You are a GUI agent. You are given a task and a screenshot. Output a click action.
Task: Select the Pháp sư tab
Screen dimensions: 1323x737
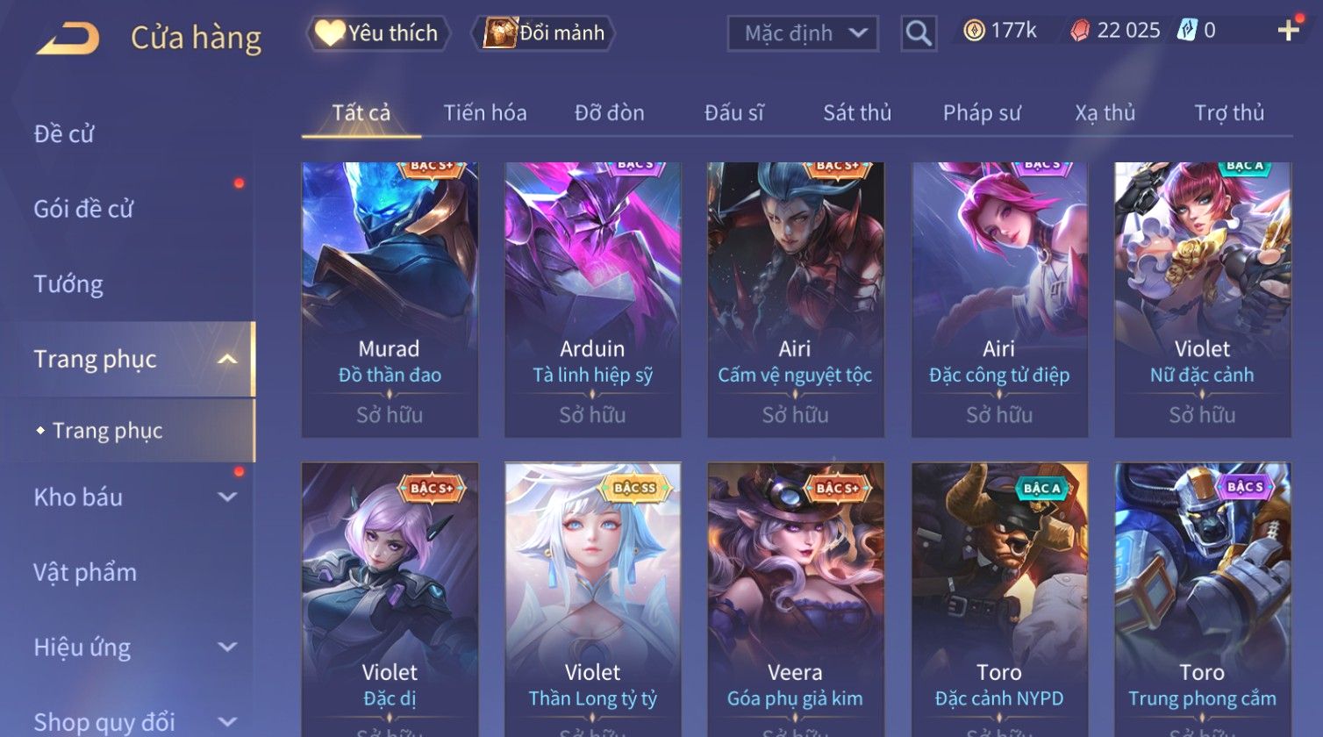tap(982, 113)
